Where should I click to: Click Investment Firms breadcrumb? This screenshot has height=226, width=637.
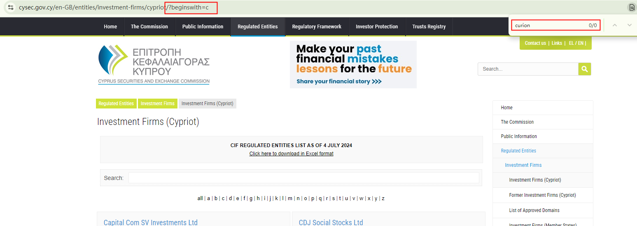click(158, 104)
